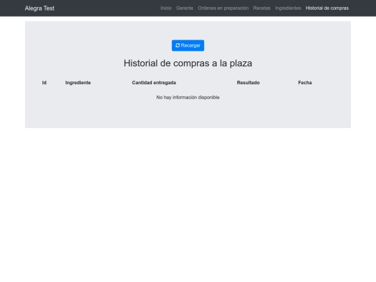Click the Id column header
Screen dimensions: 376x282
tap(45, 82)
